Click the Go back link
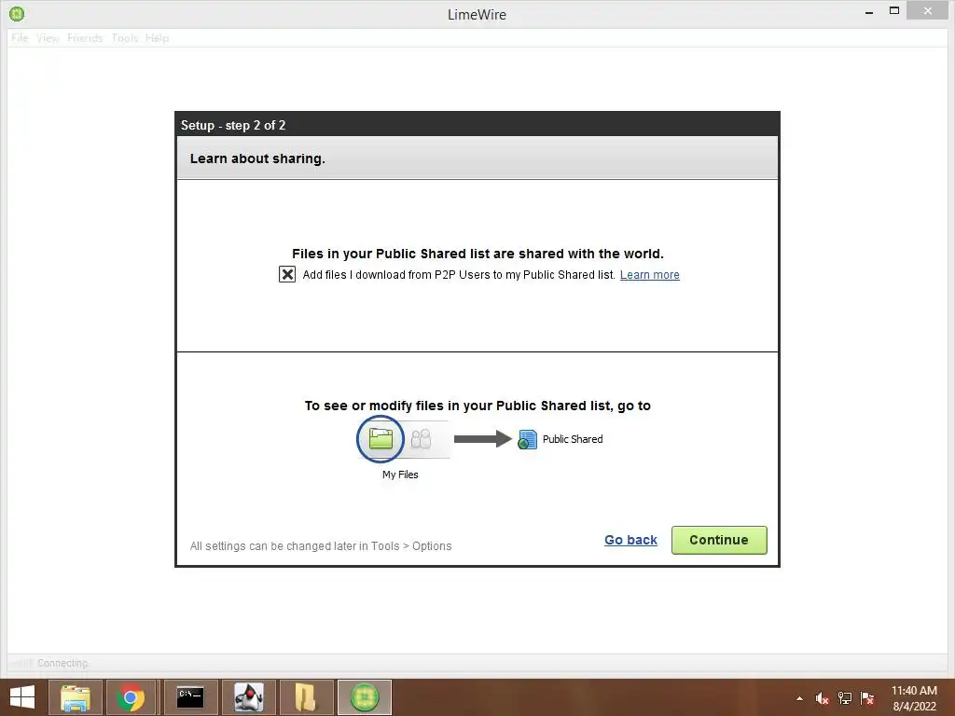955x716 pixels. point(630,540)
